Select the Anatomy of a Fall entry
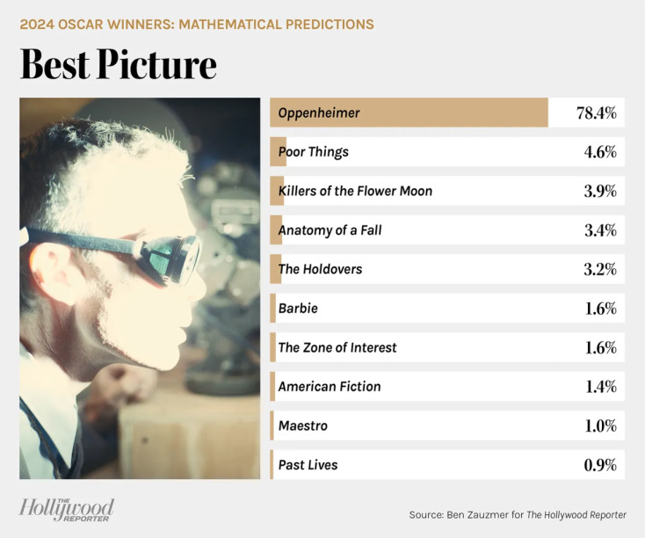This screenshot has width=645, height=538. pyautogui.click(x=330, y=230)
